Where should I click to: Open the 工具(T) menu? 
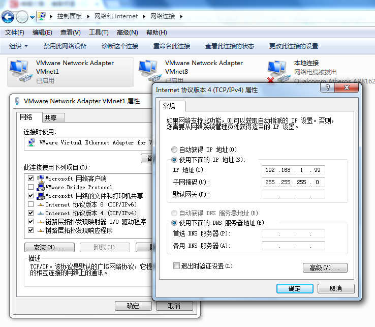(x=99, y=33)
